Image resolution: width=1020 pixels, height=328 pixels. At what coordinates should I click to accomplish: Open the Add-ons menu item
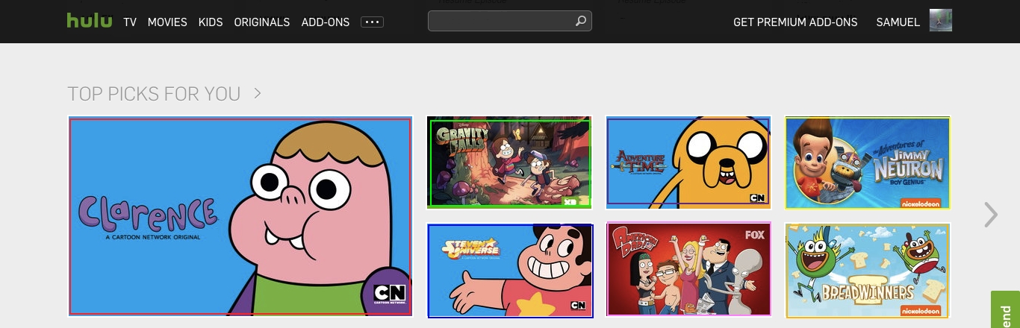[x=326, y=22]
